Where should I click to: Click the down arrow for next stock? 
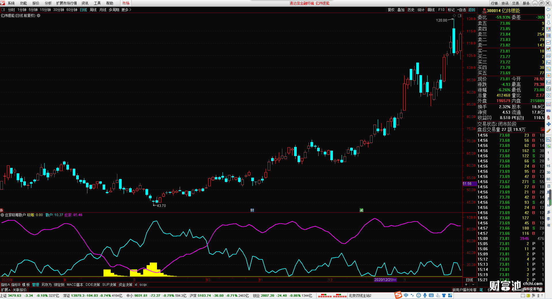coord(549,23)
